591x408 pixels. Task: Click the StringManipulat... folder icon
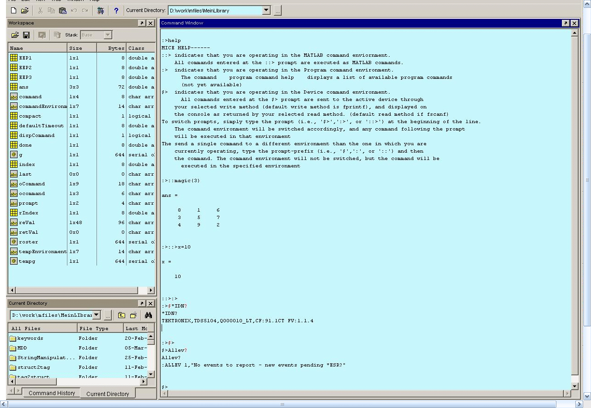click(x=13, y=358)
